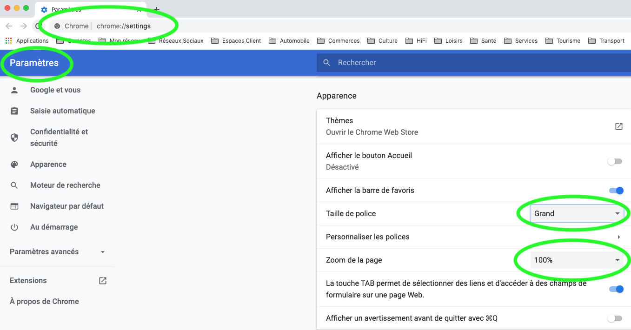Open the Chrome Web Store themes row
Screen dimensions: 631x330
pyautogui.click(x=473, y=126)
